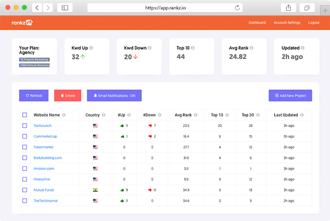Tick the select-all checkbox in table header

click(x=25, y=115)
